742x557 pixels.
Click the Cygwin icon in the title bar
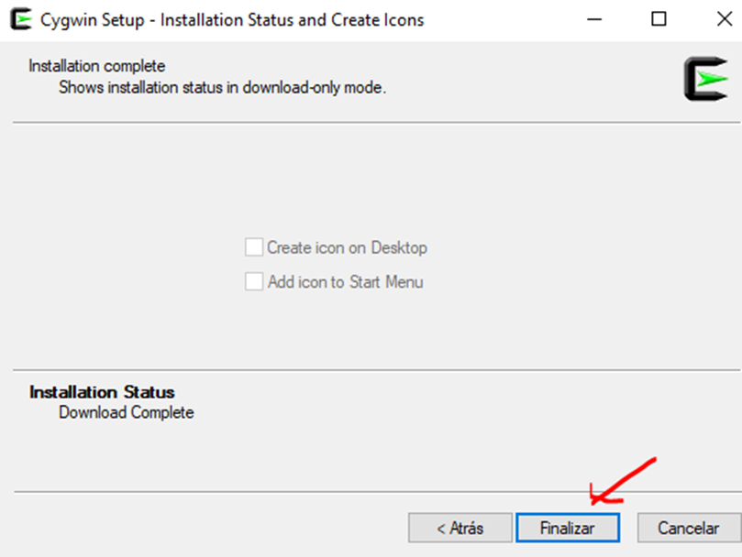tap(19, 19)
